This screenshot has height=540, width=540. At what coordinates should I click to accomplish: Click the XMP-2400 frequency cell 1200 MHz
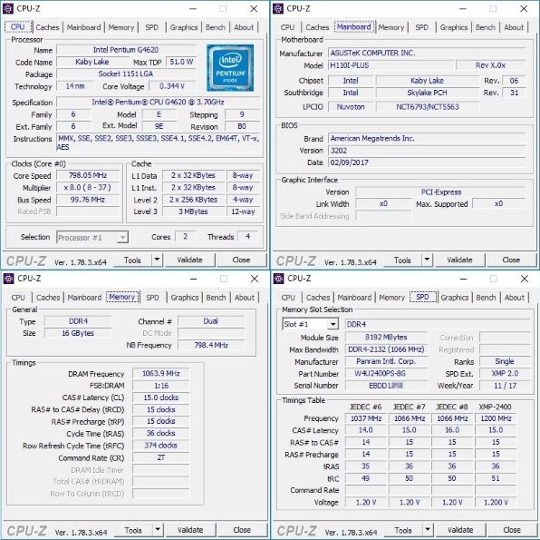click(x=496, y=418)
